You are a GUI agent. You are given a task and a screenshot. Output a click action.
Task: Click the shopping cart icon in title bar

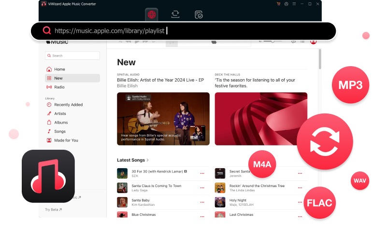click(x=278, y=4)
